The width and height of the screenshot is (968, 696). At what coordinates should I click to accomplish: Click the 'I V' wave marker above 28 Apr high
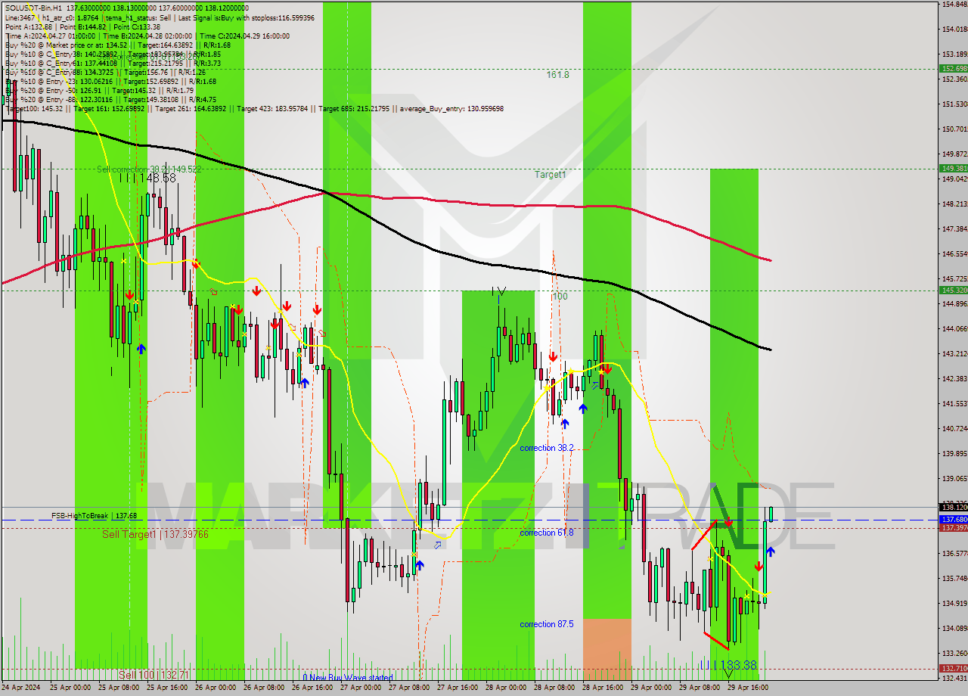(x=498, y=291)
